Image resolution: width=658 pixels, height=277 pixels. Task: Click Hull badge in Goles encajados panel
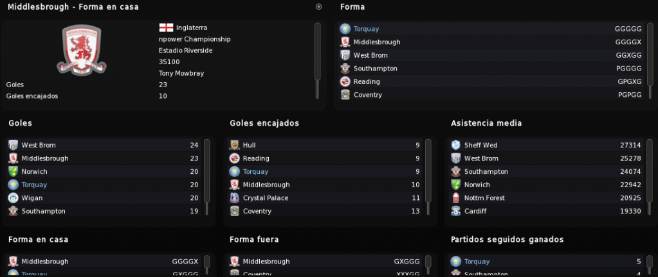click(234, 145)
